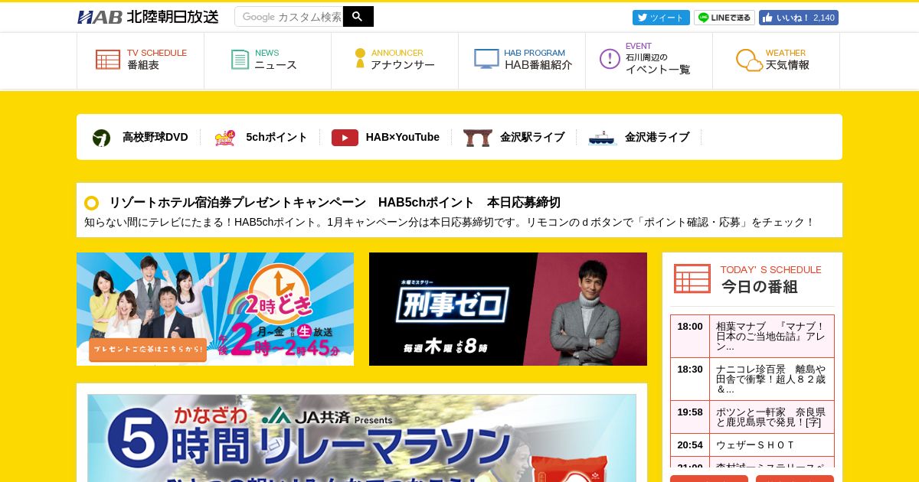Select the 18:00 相葉マナブ schedule row
The width and height of the screenshot is (919, 482).
coord(752,336)
